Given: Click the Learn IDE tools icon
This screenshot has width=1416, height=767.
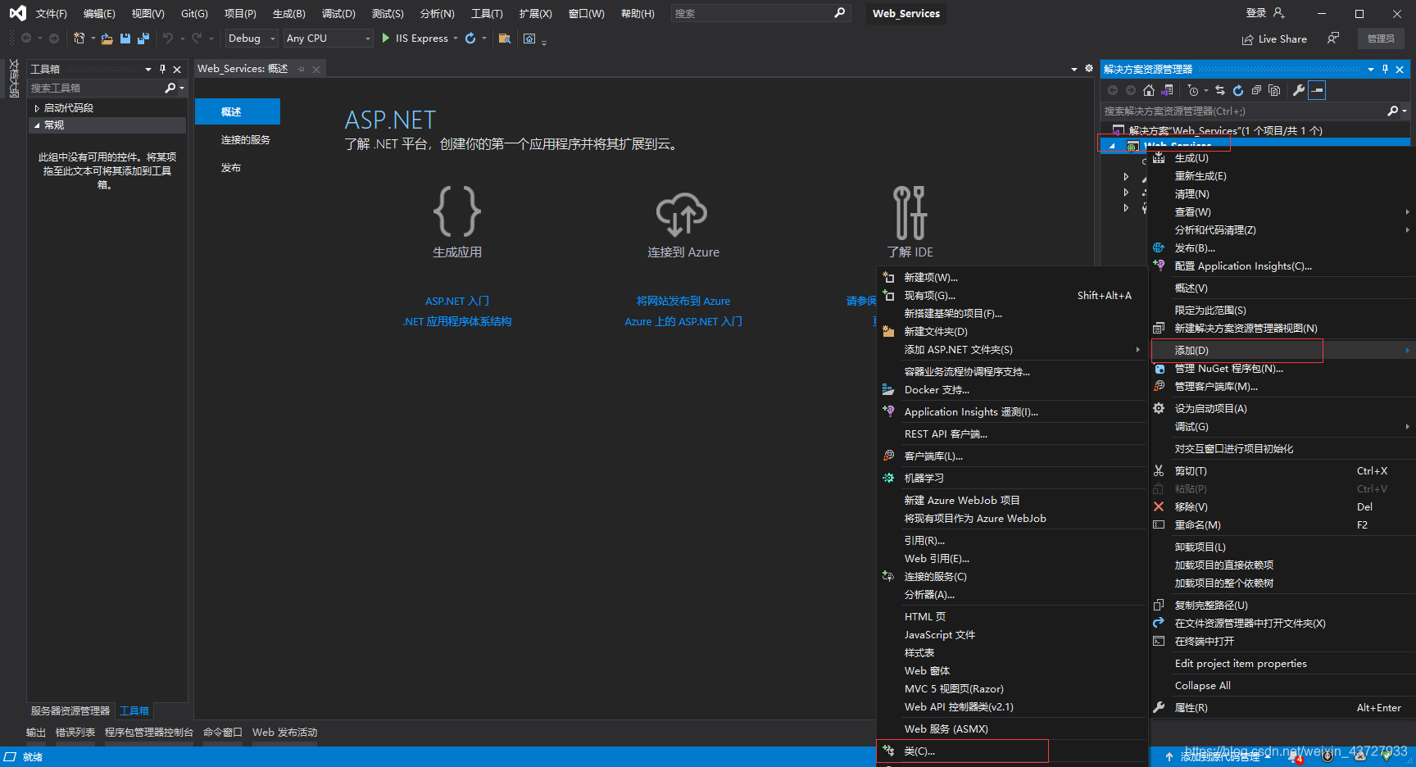Looking at the screenshot, I should tap(910, 212).
